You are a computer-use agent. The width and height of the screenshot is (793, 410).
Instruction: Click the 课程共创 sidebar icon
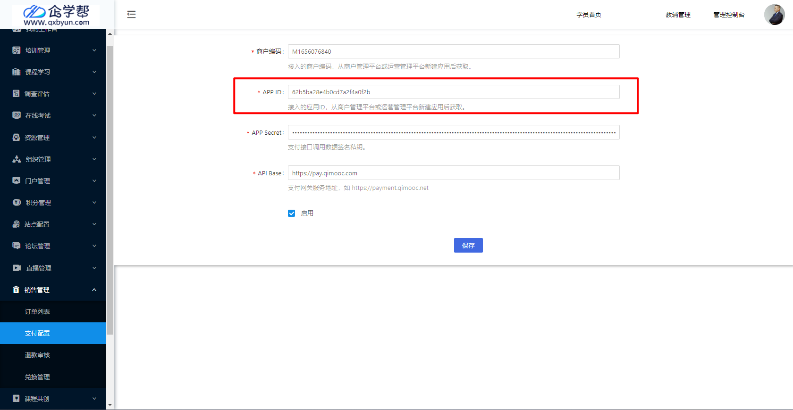click(x=17, y=399)
